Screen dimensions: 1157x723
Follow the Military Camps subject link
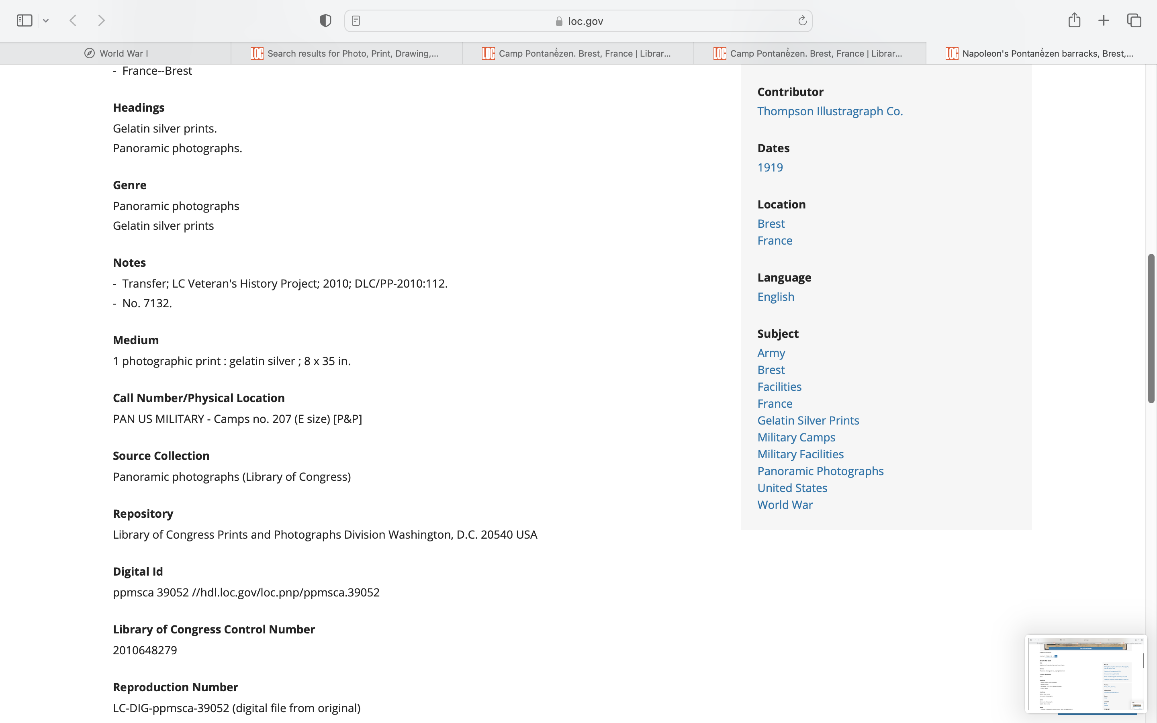[x=796, y=437]
